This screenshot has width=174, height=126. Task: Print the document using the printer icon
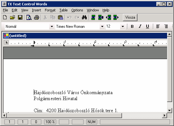pos(37,17)
